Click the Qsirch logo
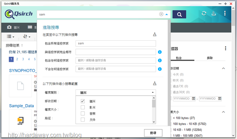 pyautogui.click(x=19, y=14)
